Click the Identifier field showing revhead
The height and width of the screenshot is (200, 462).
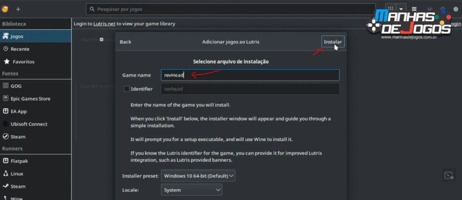[250, 89]
